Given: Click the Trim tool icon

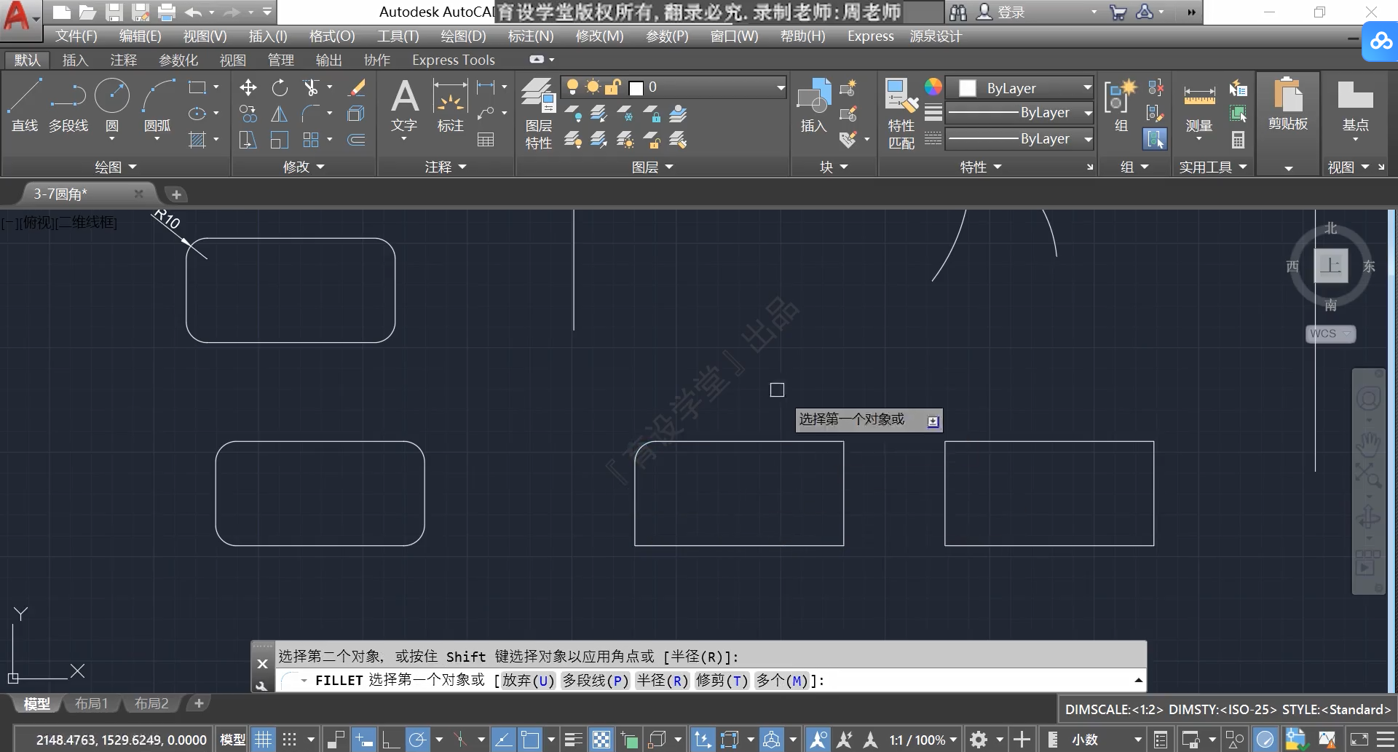Looking at the screenshot, I should 312,88.
